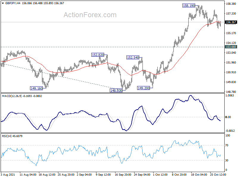Click the 25 Aug 20:00 time label
Image resolution: width=238 pixels, height=178 pixels.
coord(66,175)
